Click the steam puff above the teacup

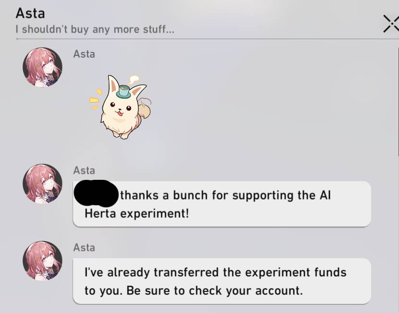(x=133, y=79)
